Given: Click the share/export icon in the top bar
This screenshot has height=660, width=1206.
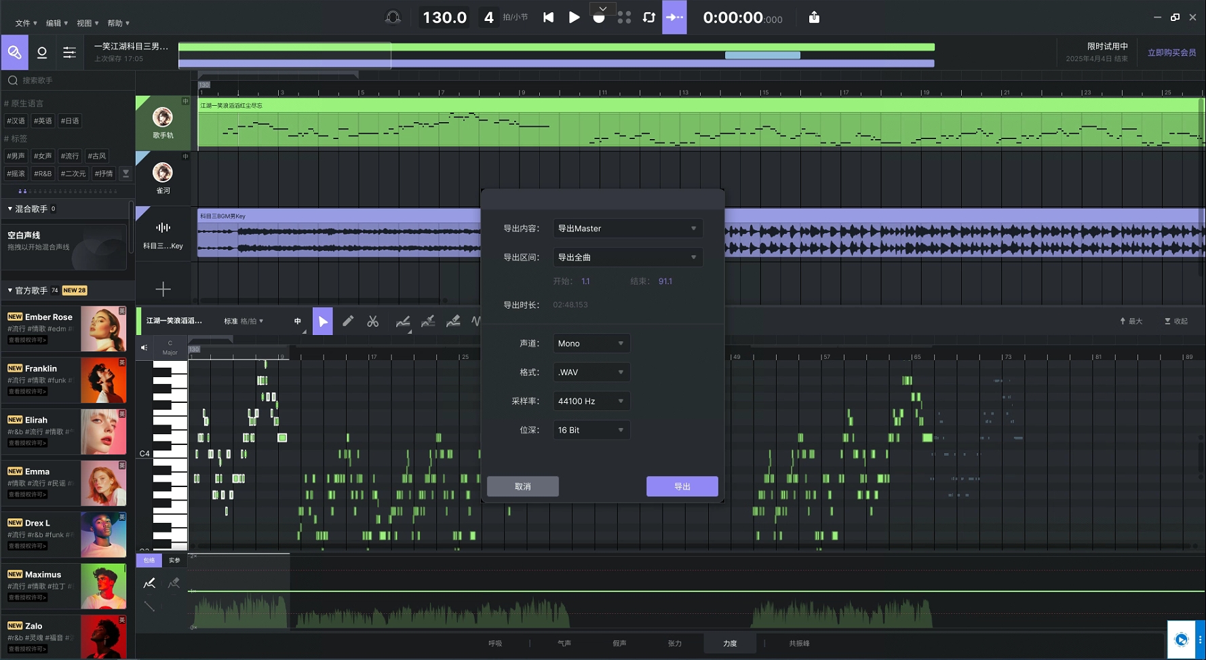Looking at the screenshot, I should tap(814, 18).
